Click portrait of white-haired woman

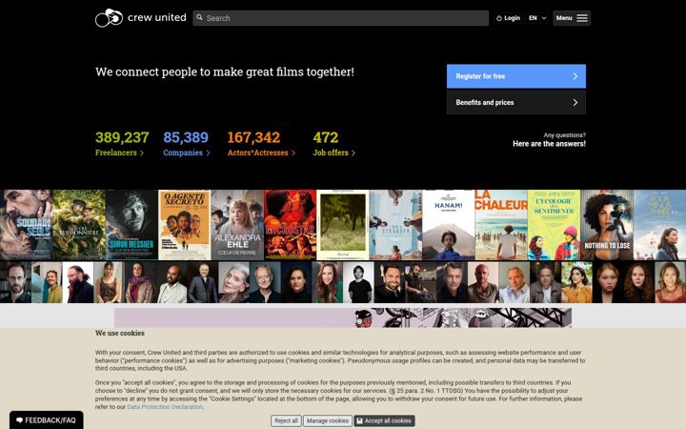coord(233,282)
